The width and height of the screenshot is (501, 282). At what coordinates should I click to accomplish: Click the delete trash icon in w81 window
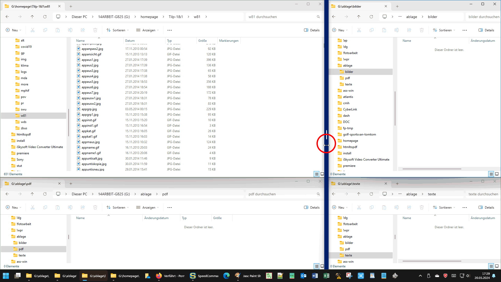[x=95, y=30]
